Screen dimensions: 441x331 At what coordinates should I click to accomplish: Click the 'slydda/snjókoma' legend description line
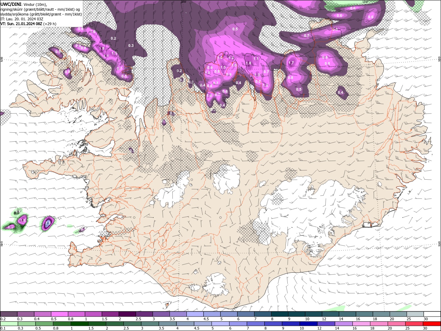click(41, 14)
